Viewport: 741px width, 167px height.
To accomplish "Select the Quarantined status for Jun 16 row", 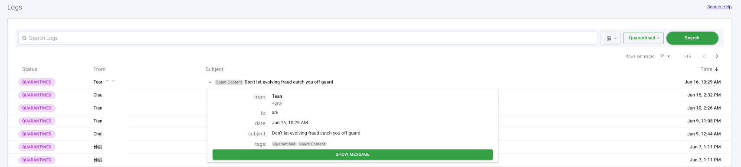I will tap(36, 82).
